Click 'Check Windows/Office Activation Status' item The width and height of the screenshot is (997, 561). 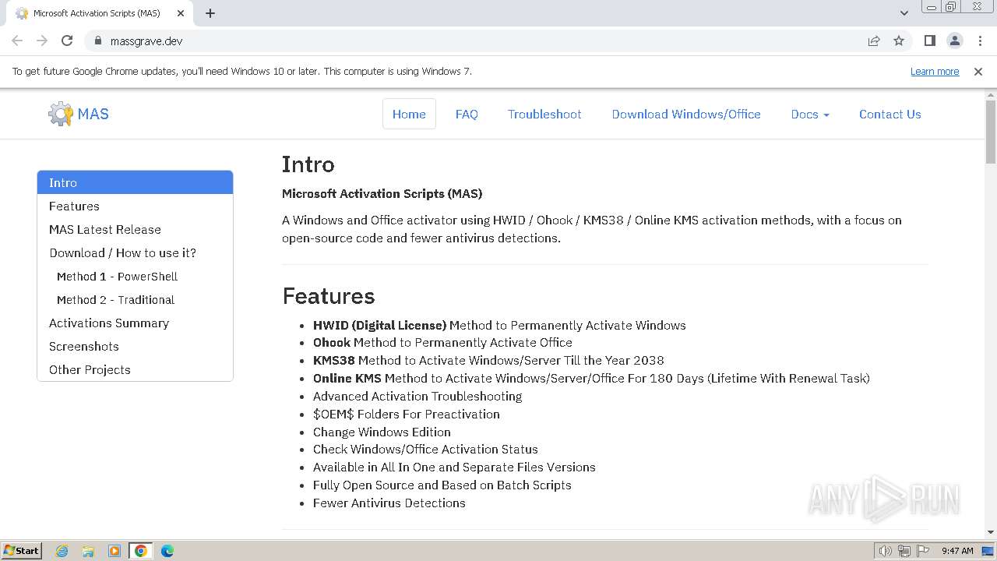(x=425, y=449)
